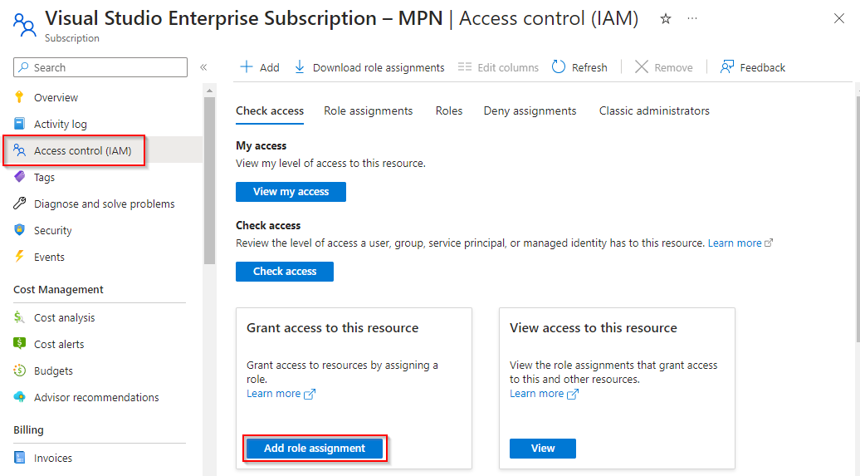The image size is (860, 476).
Task: Click the View my access button
Action: [291, 192]
